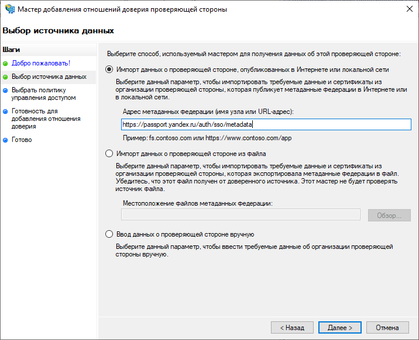Select the "Готовность для добавления отношения доверия" step

click(46, 118)
